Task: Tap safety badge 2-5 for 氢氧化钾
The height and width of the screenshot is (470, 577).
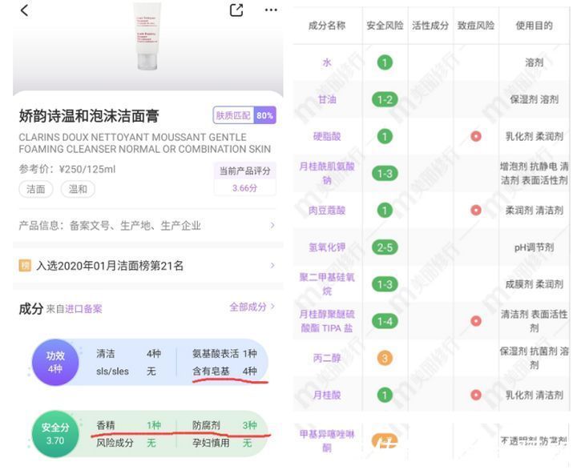Action: [385, 247]
